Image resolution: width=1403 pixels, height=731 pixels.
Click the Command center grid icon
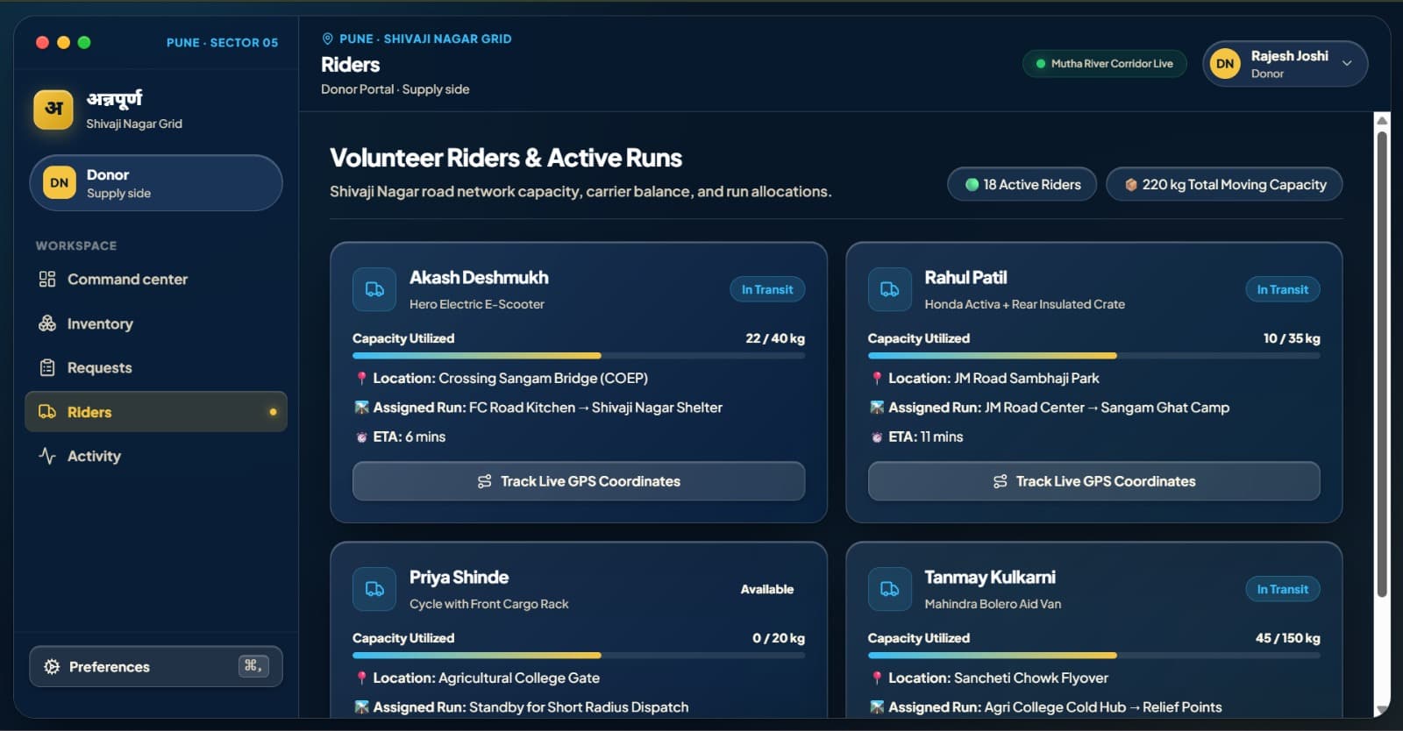pos(47,280)
